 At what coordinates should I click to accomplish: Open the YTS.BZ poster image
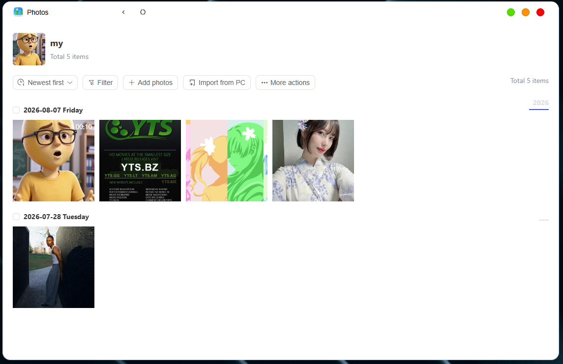(x=140, y=161)
